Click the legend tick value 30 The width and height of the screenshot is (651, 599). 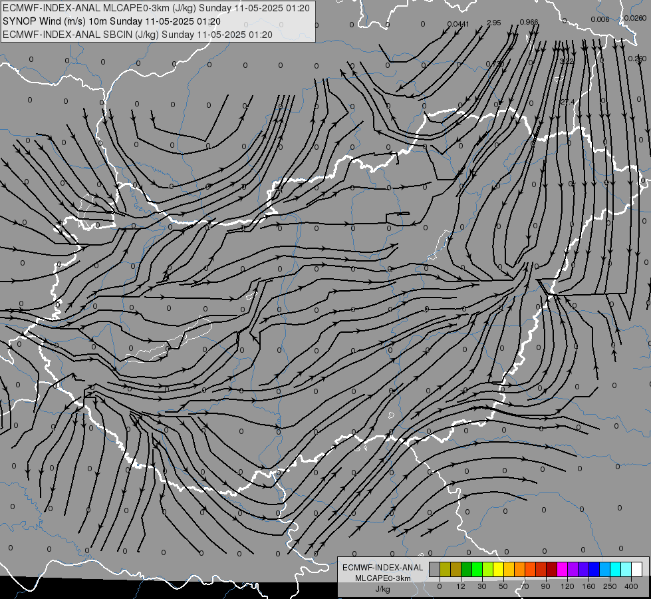(x=482, y=586)
